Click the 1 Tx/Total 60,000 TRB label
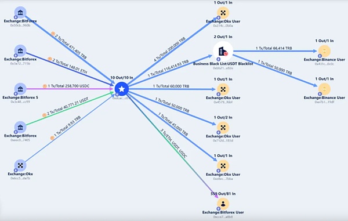Screen dimensions: 348x221 (171, 86)
